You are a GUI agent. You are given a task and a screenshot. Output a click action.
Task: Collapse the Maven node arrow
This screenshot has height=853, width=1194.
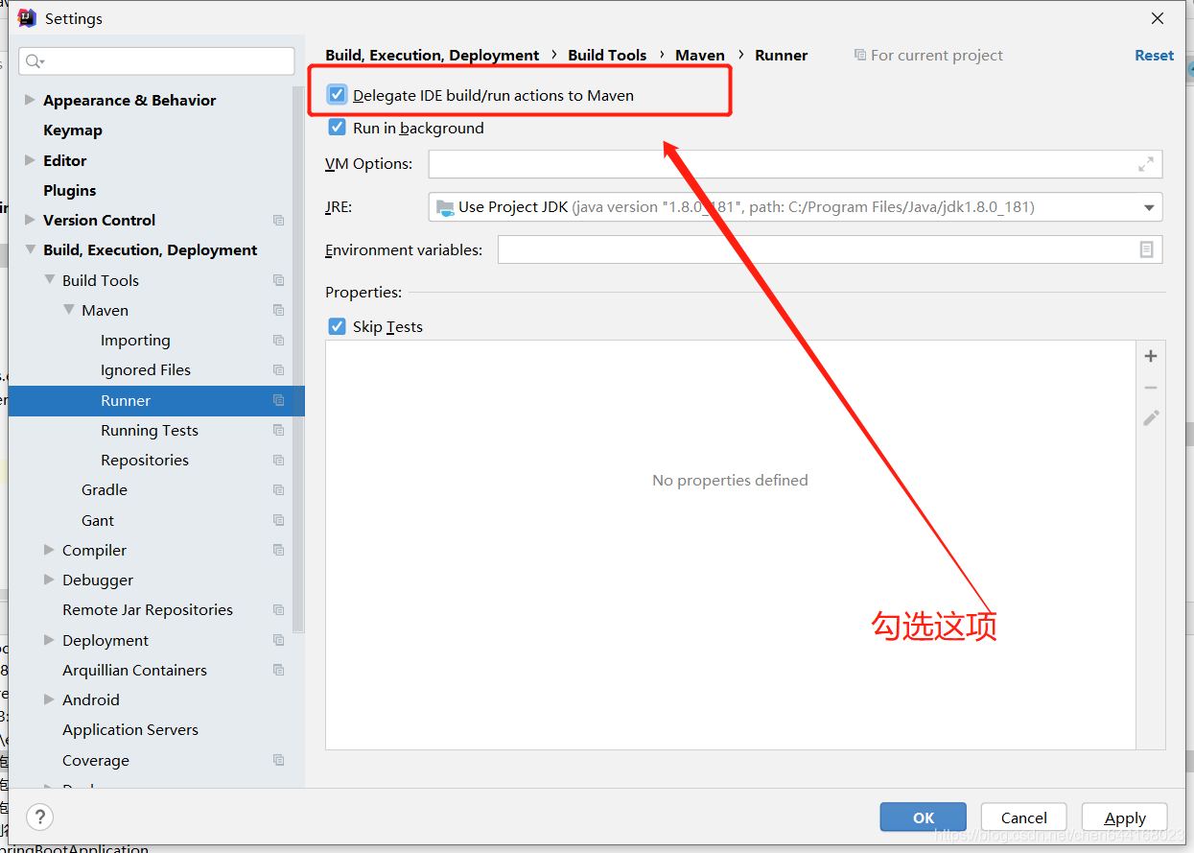click(68, 310)
